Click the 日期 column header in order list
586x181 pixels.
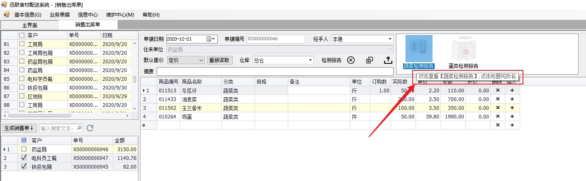pyautogui.click(x=116, y=36)
